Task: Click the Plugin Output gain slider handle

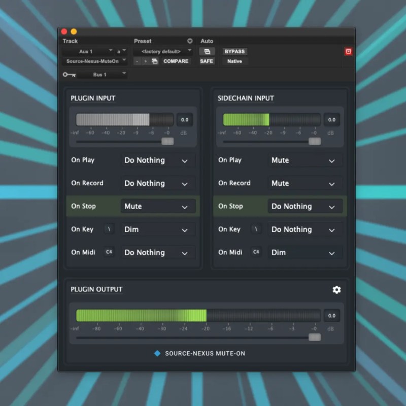Action: (x=315, y=337)
